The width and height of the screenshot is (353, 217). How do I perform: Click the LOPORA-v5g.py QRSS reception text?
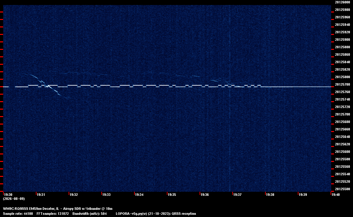(x=156, y=214)
